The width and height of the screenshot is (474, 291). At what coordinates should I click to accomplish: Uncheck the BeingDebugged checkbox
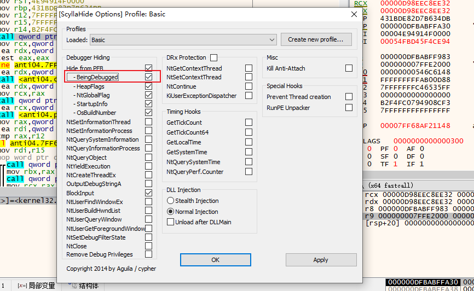148,77
